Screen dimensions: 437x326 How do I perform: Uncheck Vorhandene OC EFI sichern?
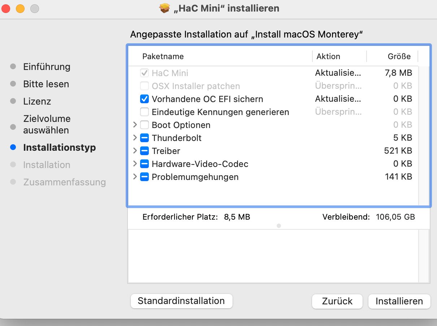coord(144,99)
